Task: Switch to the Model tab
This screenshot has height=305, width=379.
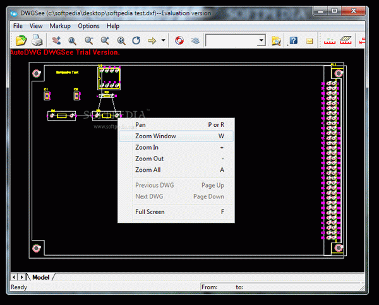Action: click(x=41, y=277)
